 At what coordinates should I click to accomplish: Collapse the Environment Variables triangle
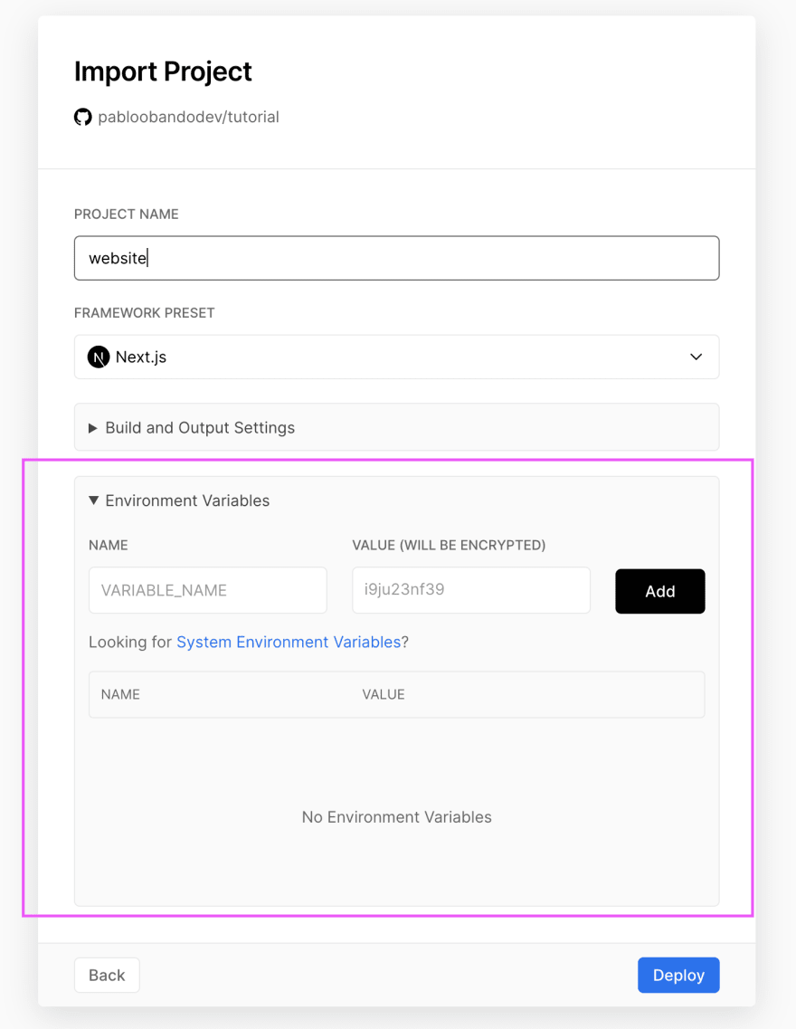[x=94, y=500]
